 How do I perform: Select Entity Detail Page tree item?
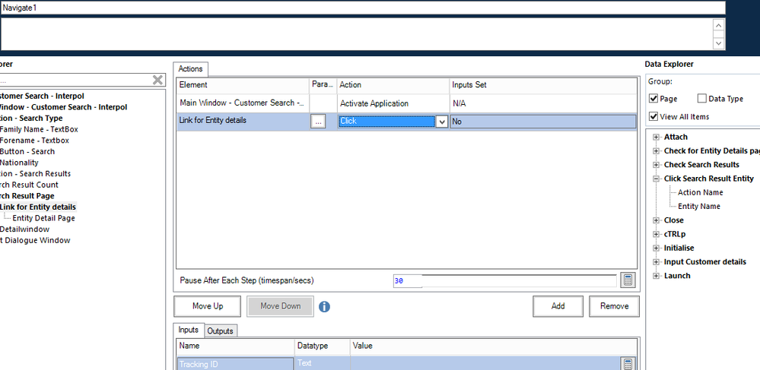[x=43, y=218]
